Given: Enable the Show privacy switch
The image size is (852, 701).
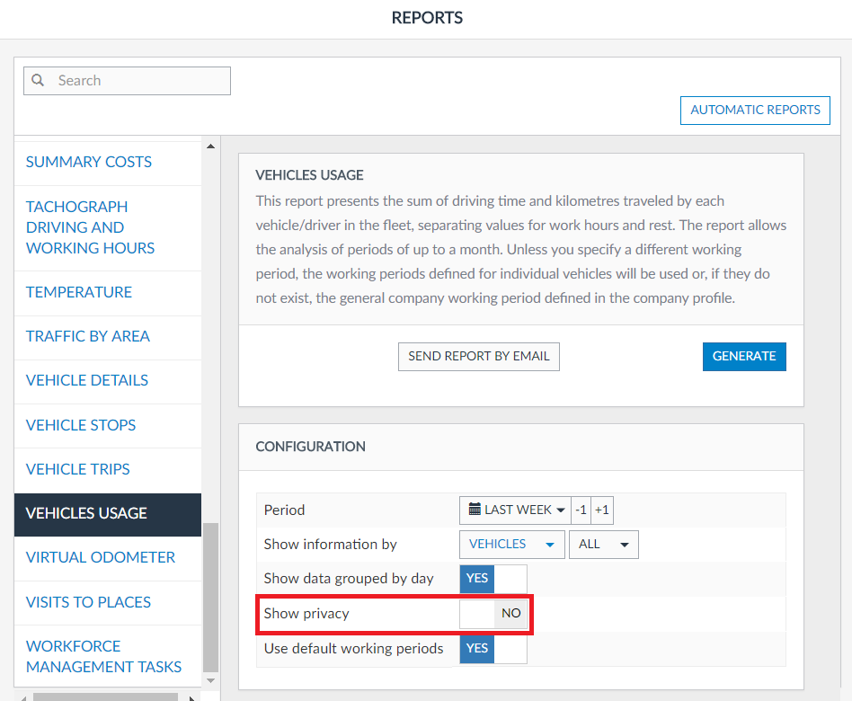Looking at the screenshot, I should click(493, 614).
